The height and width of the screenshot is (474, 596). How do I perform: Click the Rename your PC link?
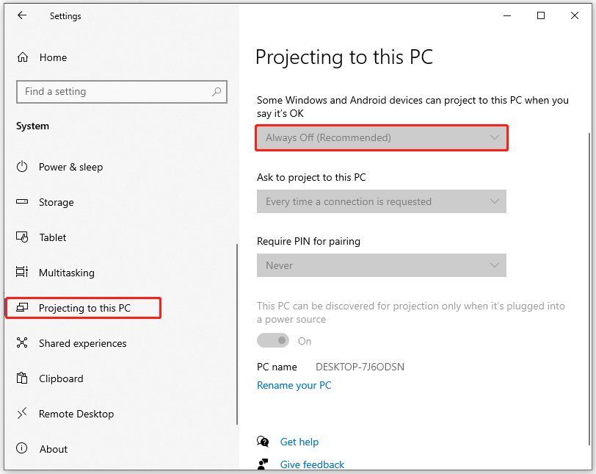point(294,385)
